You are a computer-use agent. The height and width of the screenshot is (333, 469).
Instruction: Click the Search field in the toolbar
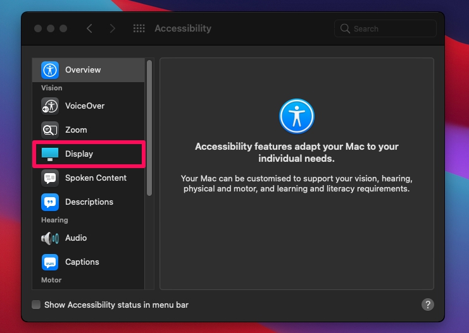click(385, 28)
